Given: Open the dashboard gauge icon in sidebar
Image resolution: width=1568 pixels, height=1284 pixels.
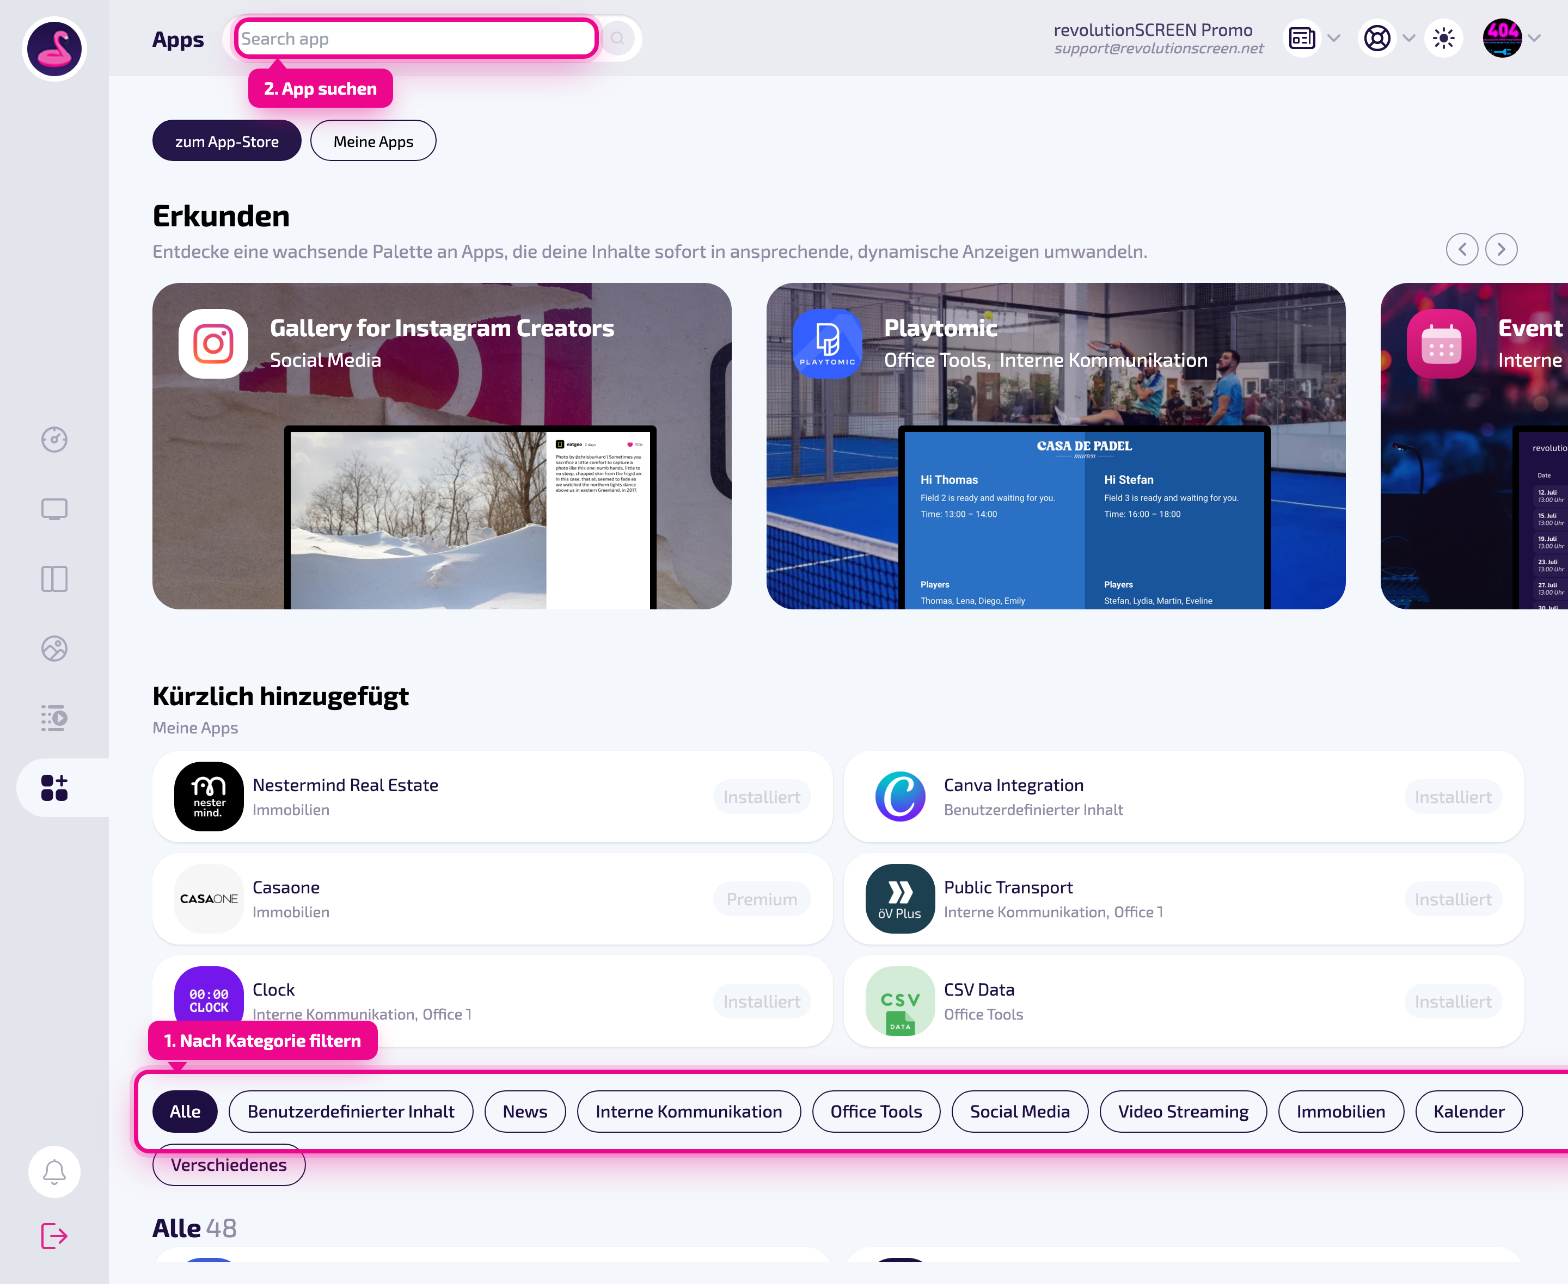Looking at the screenshot, I should (54, 440).
